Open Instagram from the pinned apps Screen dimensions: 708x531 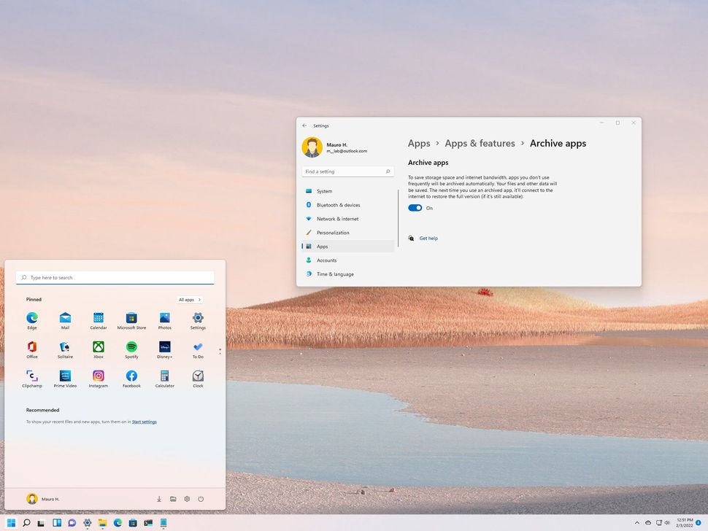[98, 378]
